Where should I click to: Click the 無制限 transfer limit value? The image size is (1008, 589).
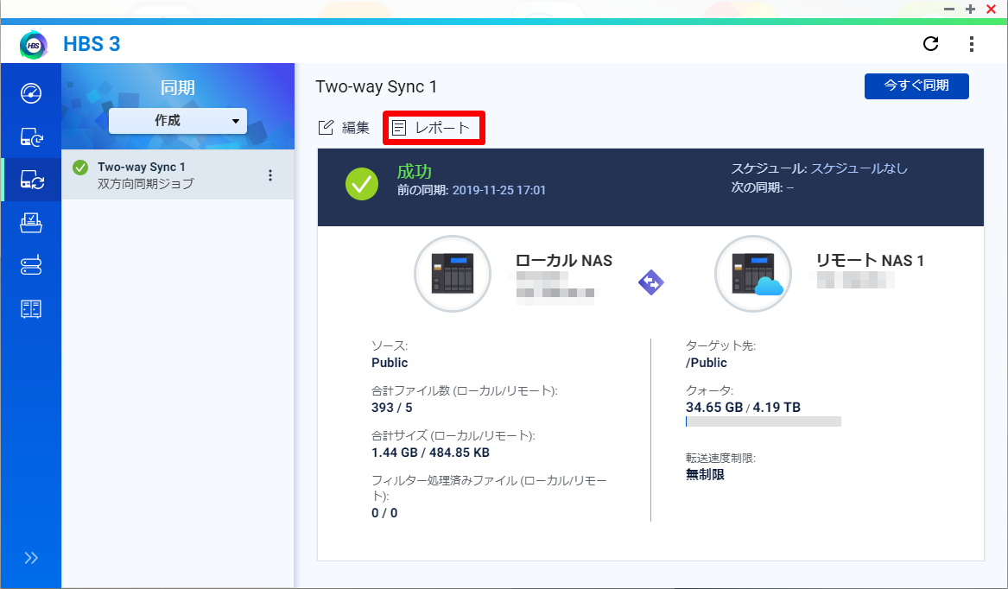(705, 474)
